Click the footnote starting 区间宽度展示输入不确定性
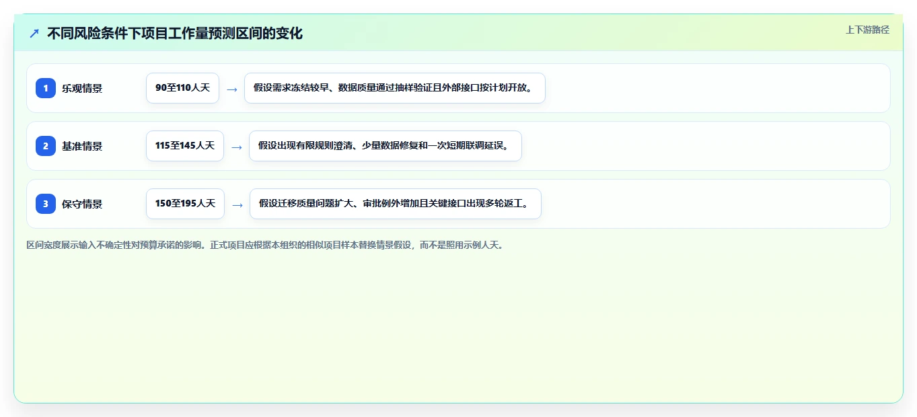This screenshot has width=917, height=417. (x=265, y=245)
